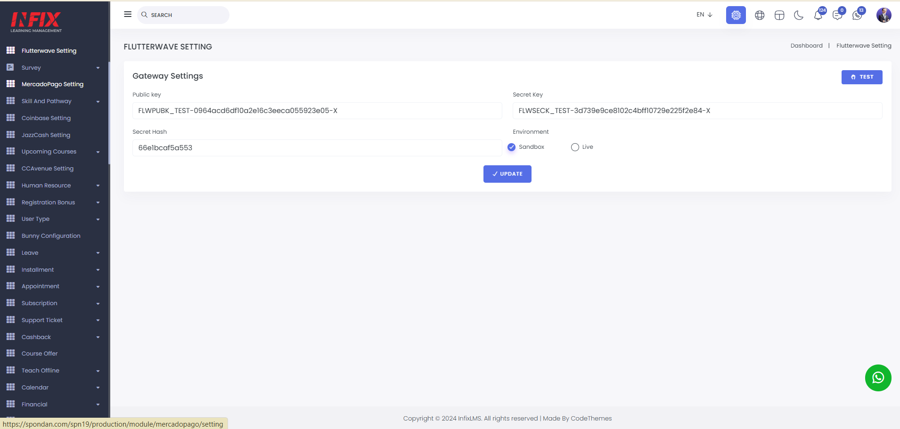The width and height of the screenshot is (900, 429).
Task: Click the TEST button
Action: pos(862,77)
